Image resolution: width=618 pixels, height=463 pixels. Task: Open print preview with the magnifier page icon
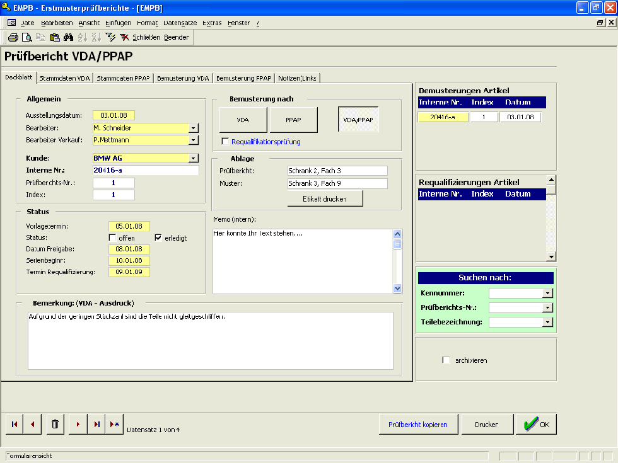tap(26, 37)
